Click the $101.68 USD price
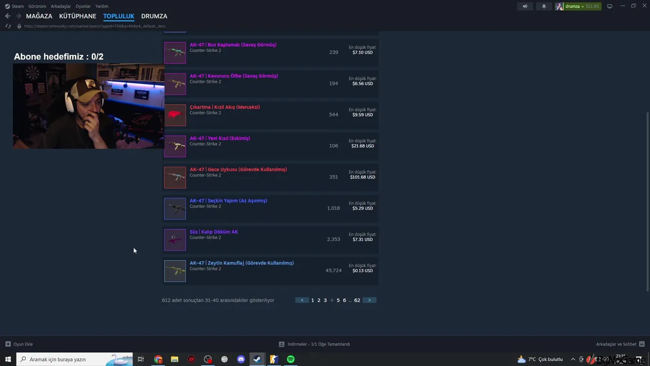 363,177
